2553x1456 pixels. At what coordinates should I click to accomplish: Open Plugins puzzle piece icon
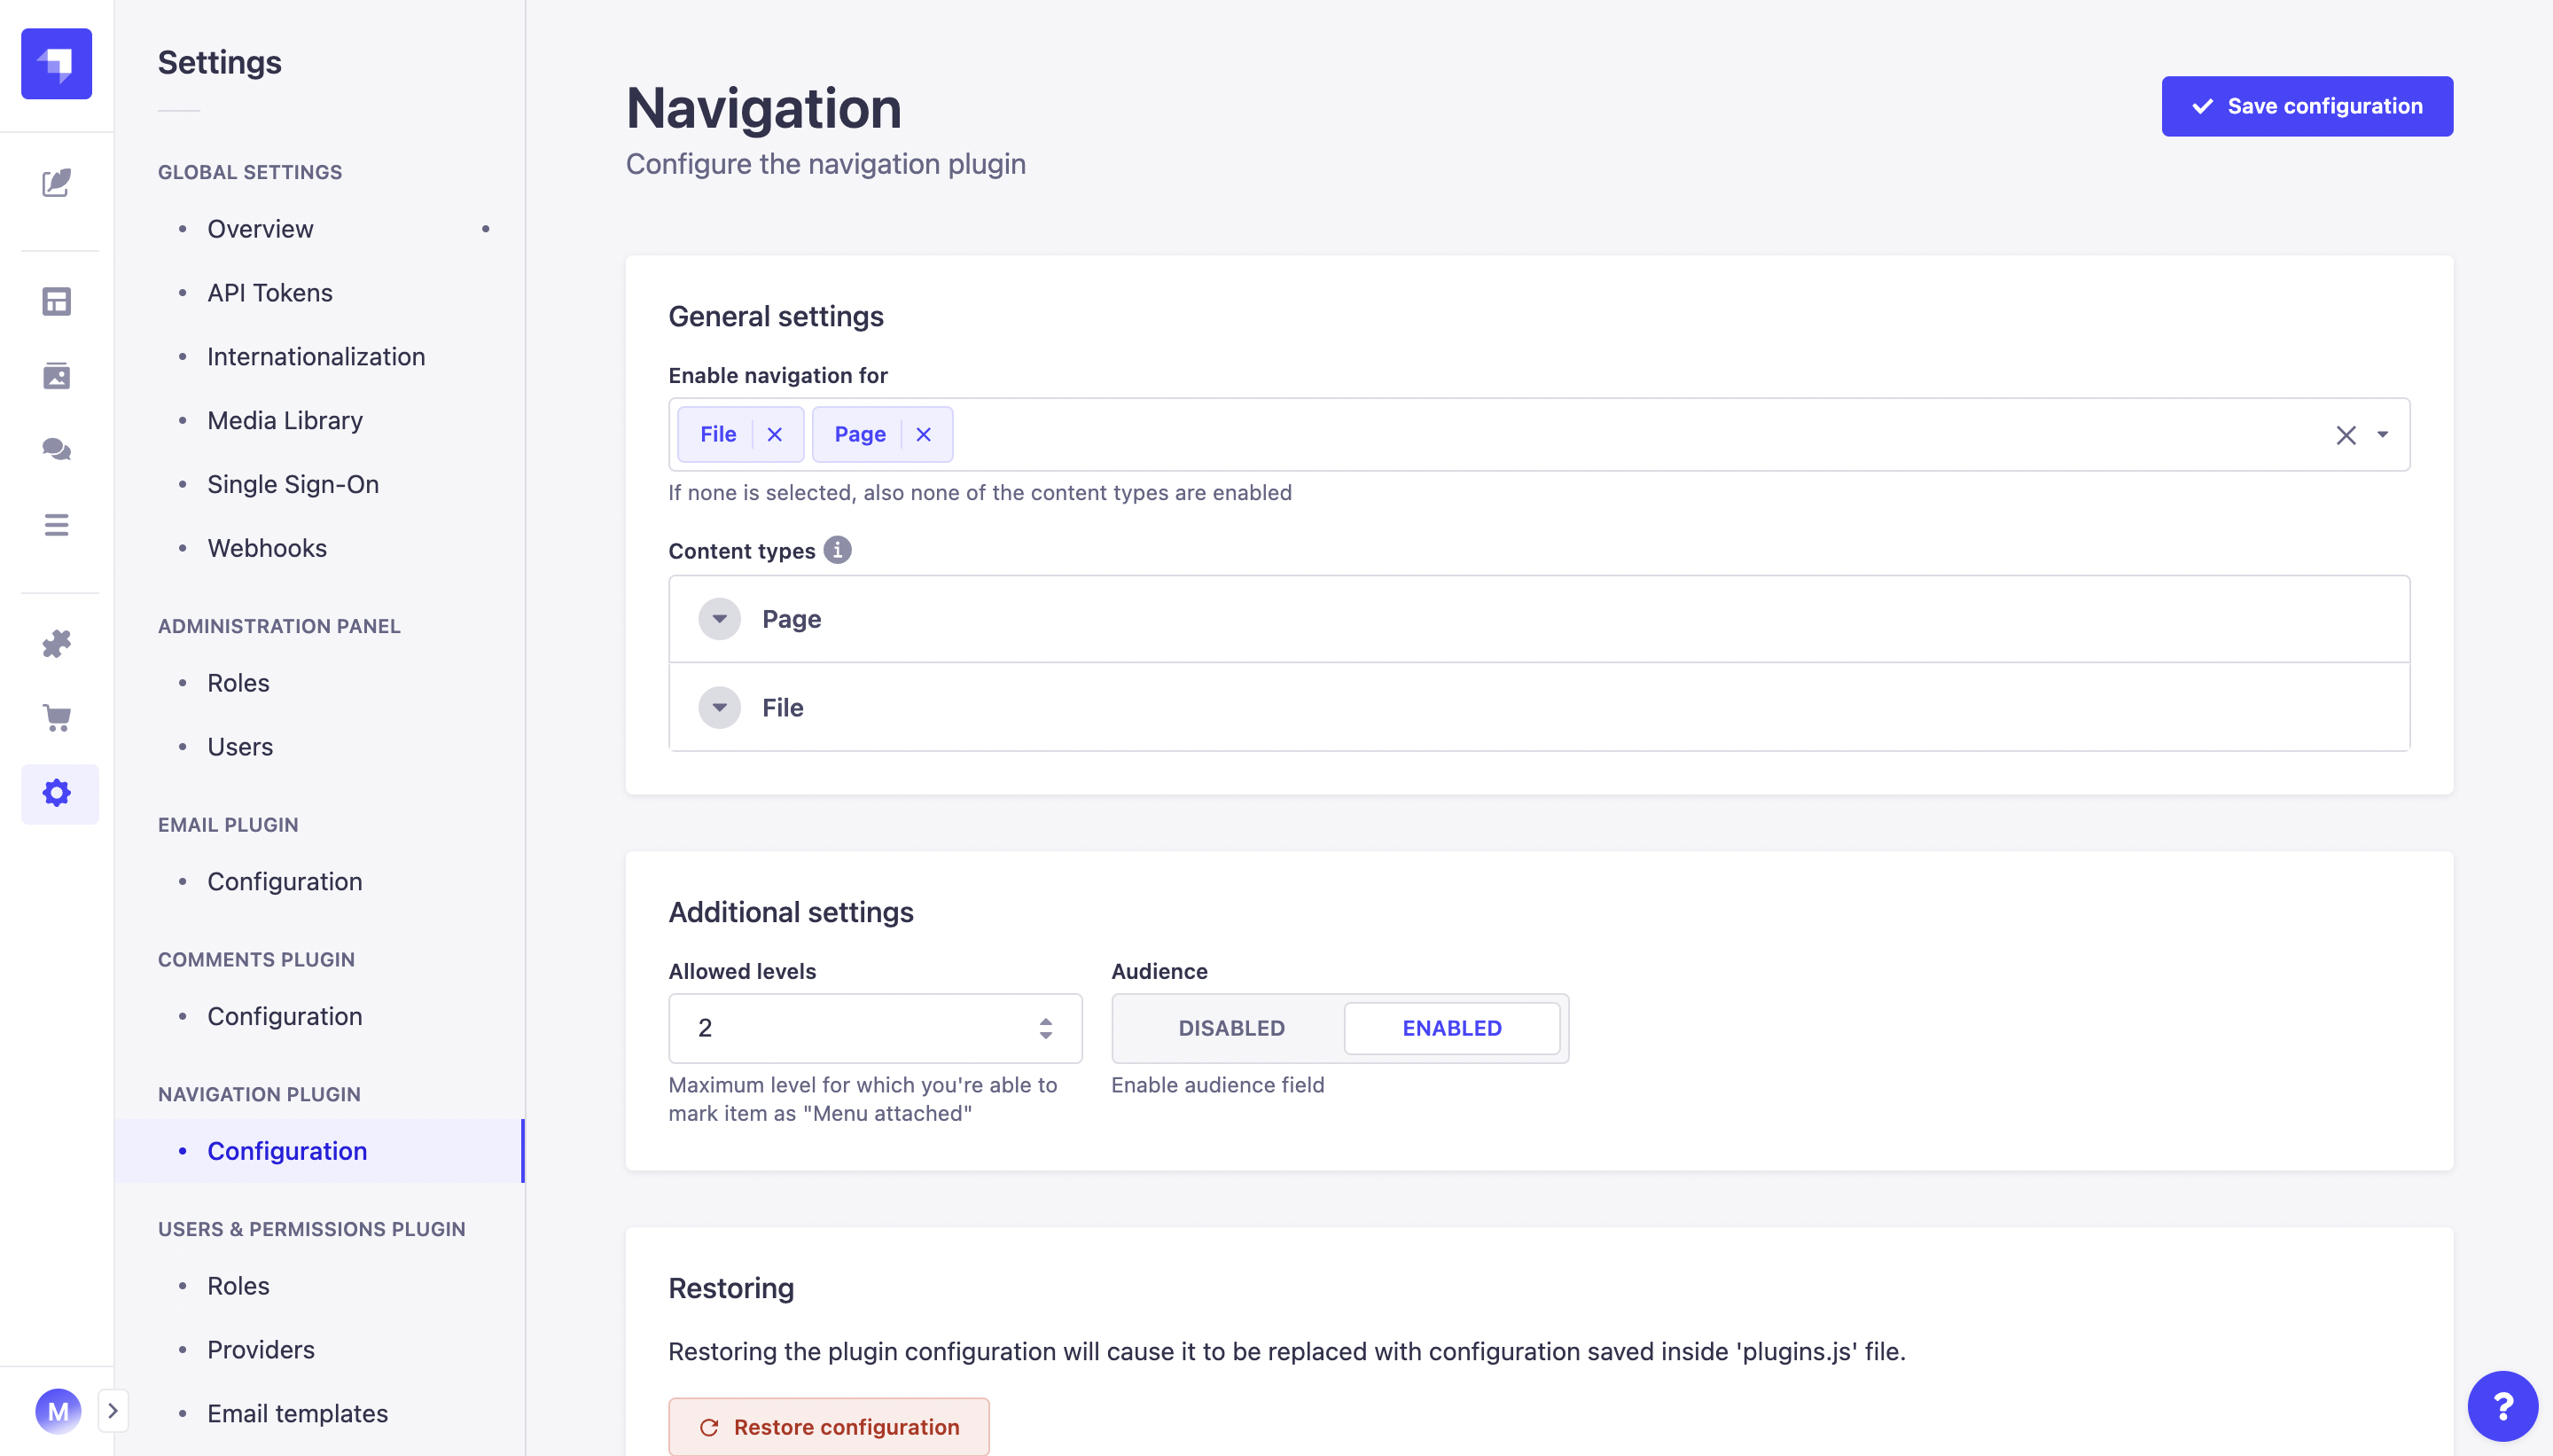[x=57, y=643]
